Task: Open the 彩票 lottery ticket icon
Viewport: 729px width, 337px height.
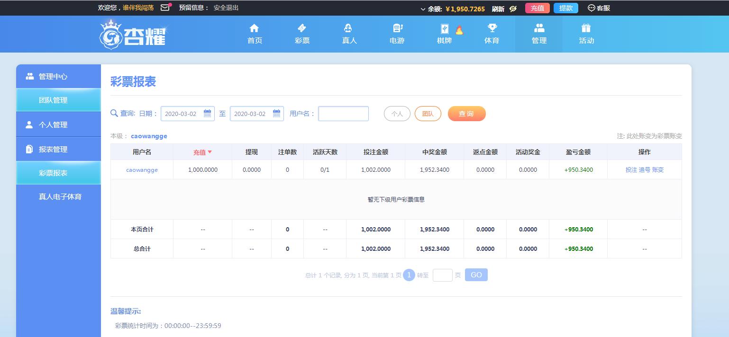Action: (302, 28)
